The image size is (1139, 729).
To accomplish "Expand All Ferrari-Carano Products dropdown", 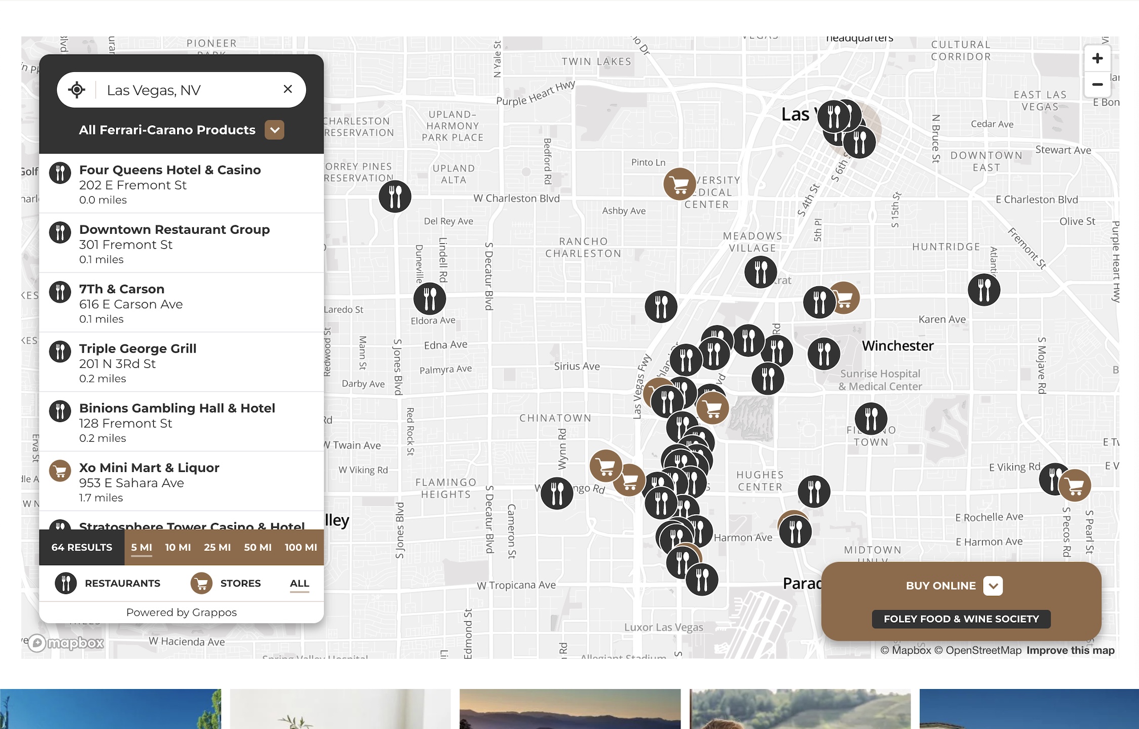I will (274, 130).
